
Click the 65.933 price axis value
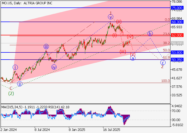coord(177,27)
